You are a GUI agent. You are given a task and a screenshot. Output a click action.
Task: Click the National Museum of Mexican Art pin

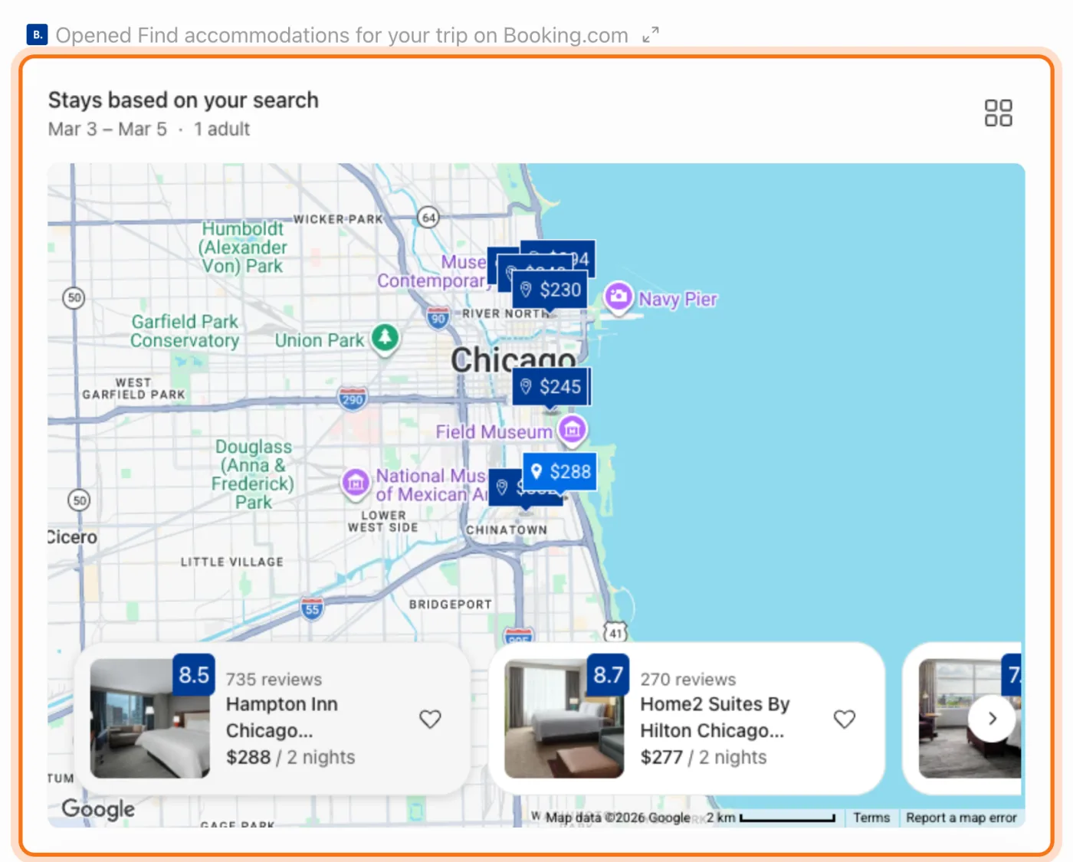[x=355, y=483]
